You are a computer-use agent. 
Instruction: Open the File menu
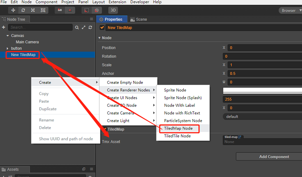pos(3,2)
